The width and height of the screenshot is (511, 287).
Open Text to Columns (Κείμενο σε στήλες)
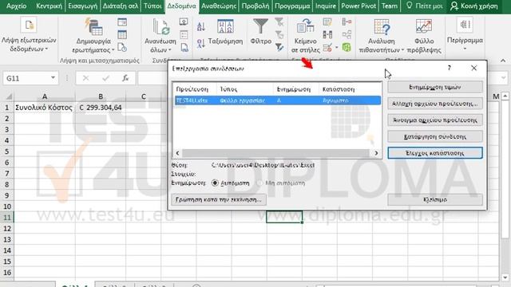(x=305, y=35)
